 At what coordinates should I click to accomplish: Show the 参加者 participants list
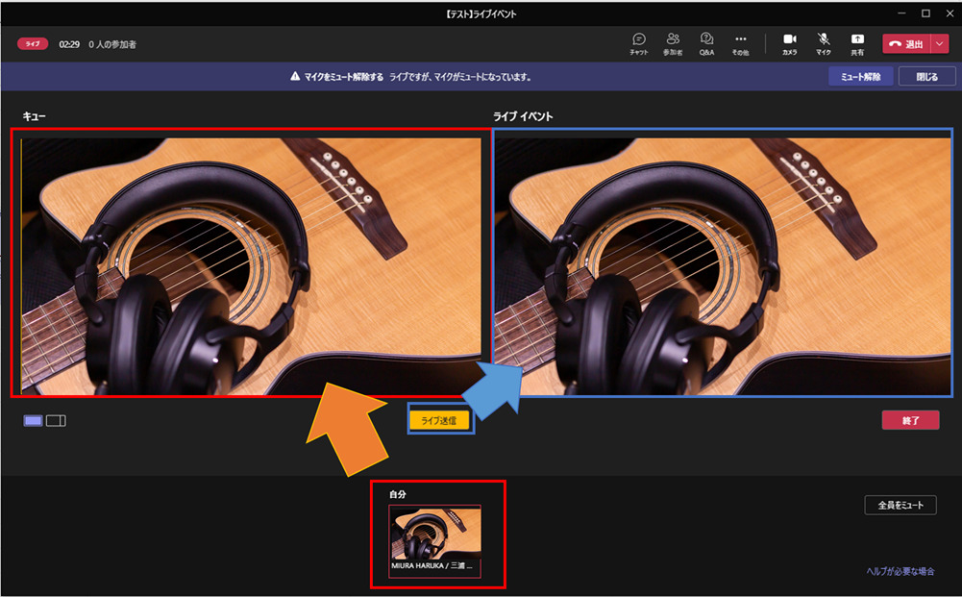(x=673, y=43)
